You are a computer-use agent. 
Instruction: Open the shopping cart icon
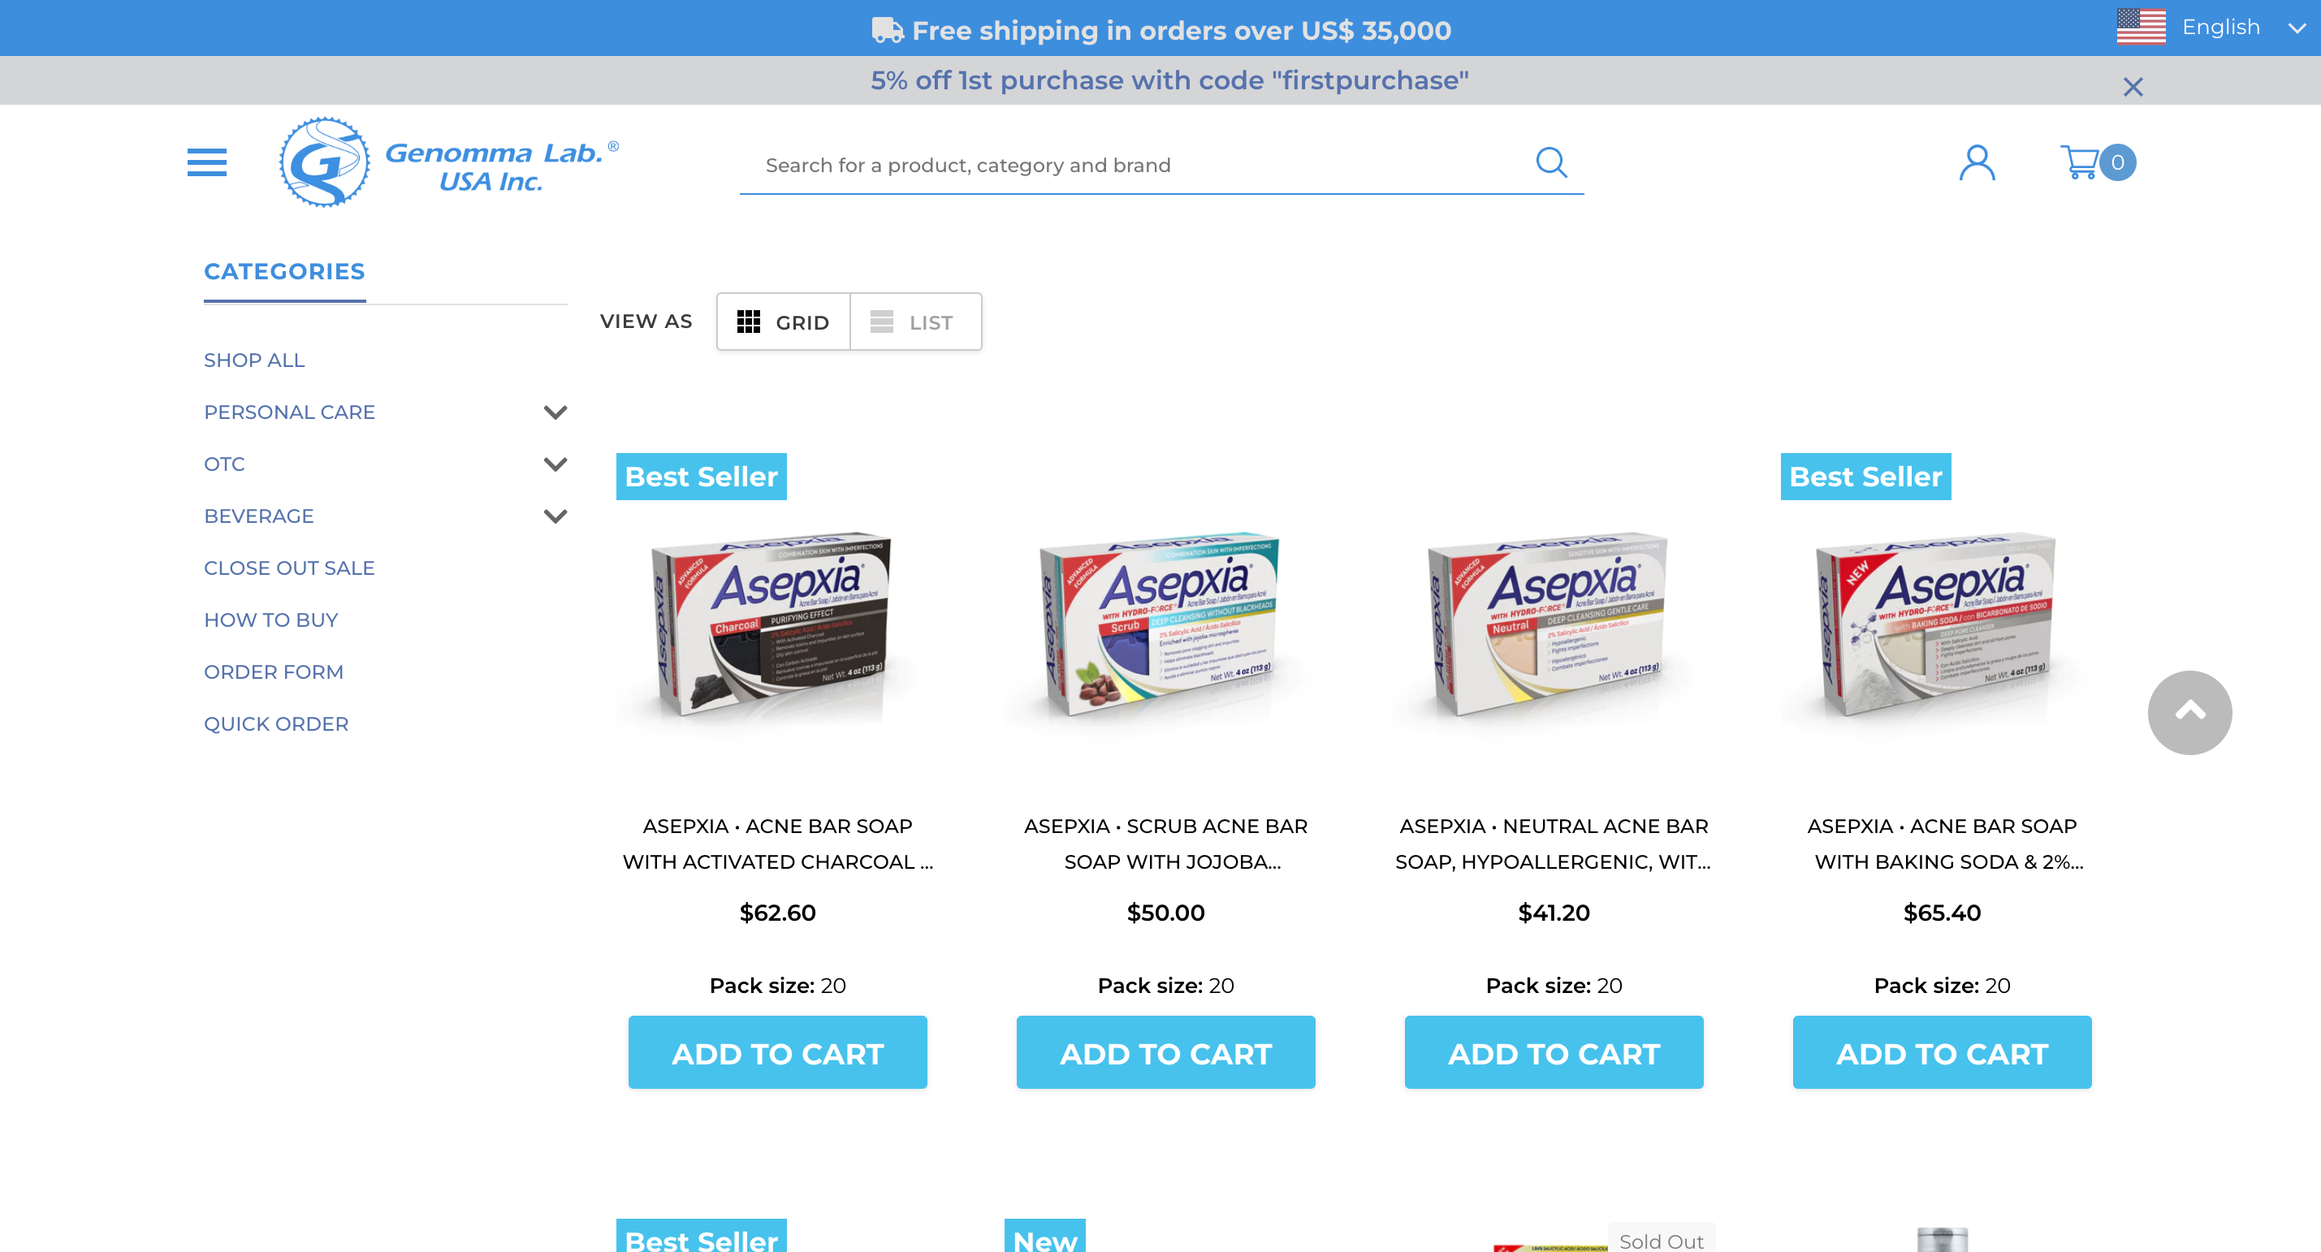2097,163
